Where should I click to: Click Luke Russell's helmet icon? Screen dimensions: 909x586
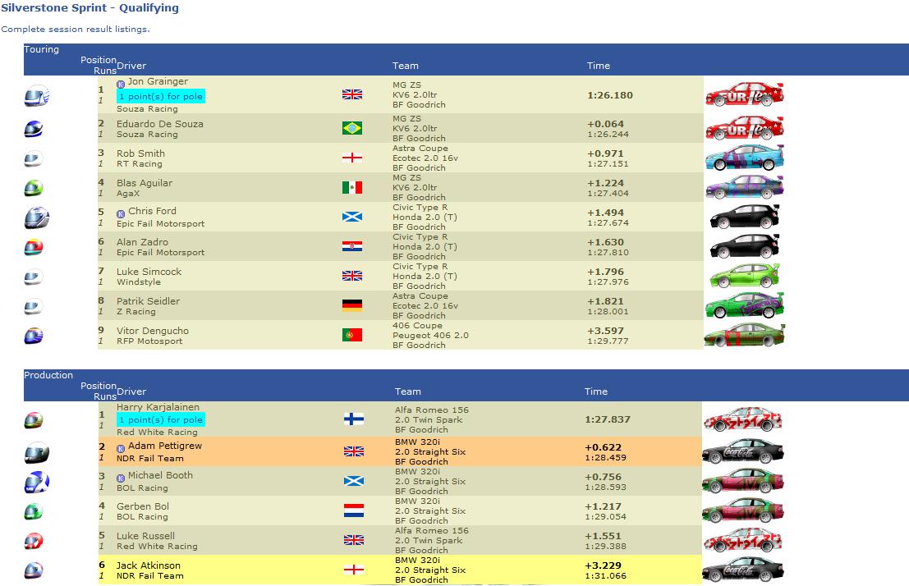pos(34,542)
